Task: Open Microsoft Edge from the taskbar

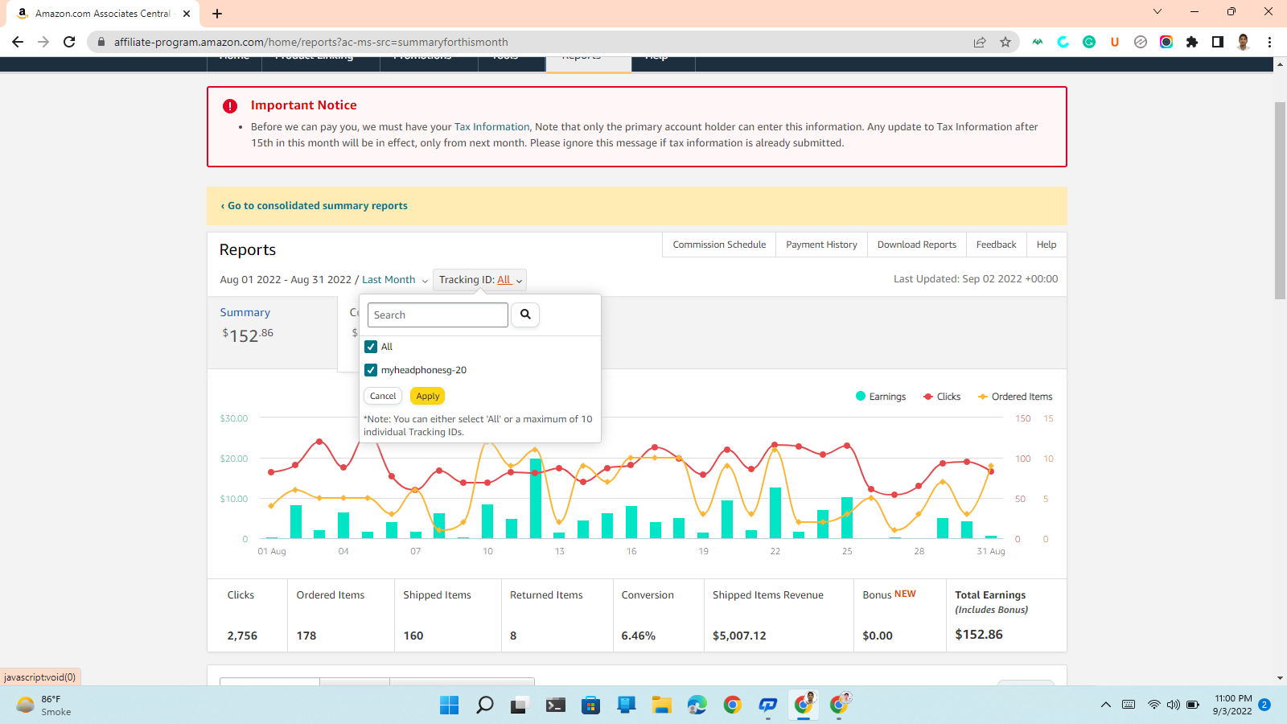Action: [697, 705]
